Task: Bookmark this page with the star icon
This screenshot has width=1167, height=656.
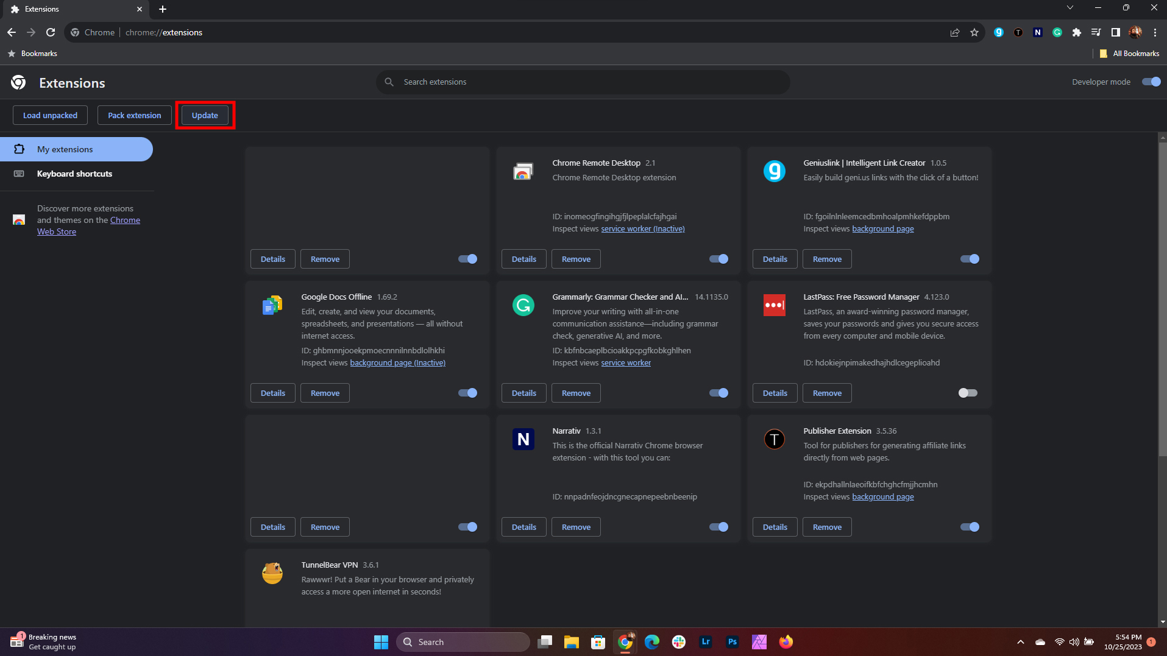Action: pos(974,33)
